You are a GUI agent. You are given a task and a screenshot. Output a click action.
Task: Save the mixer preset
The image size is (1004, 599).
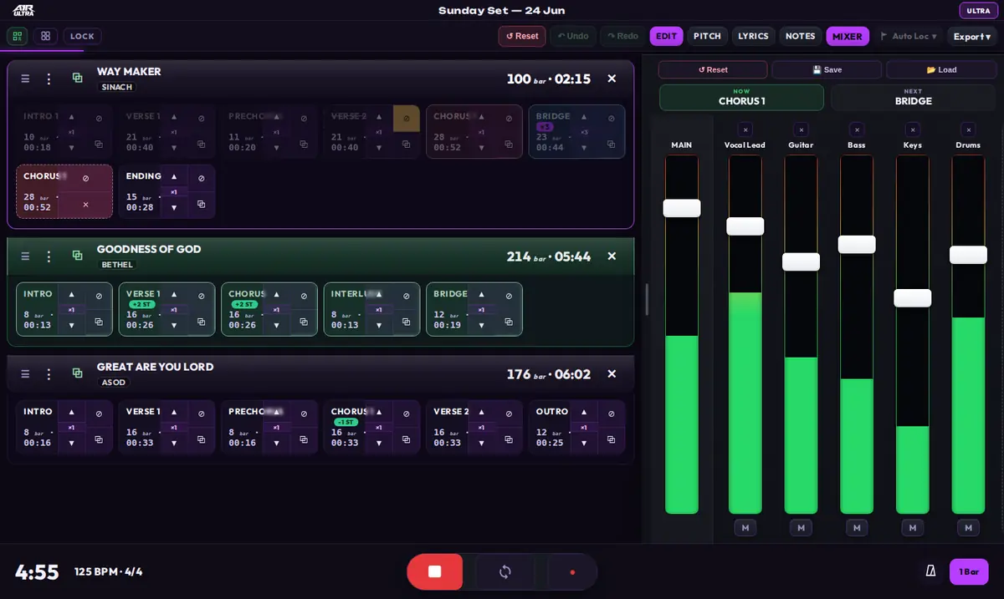[x=827, y=69]
